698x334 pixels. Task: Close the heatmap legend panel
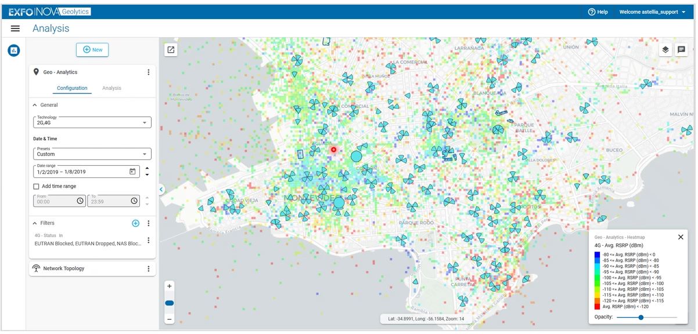pyautogui.click(x=681, y=237)
